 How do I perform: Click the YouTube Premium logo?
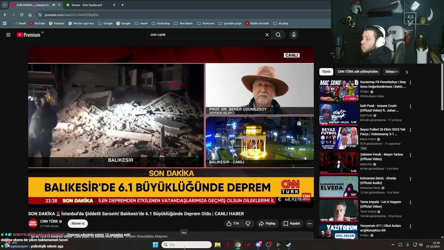click(x=28, y=35)
